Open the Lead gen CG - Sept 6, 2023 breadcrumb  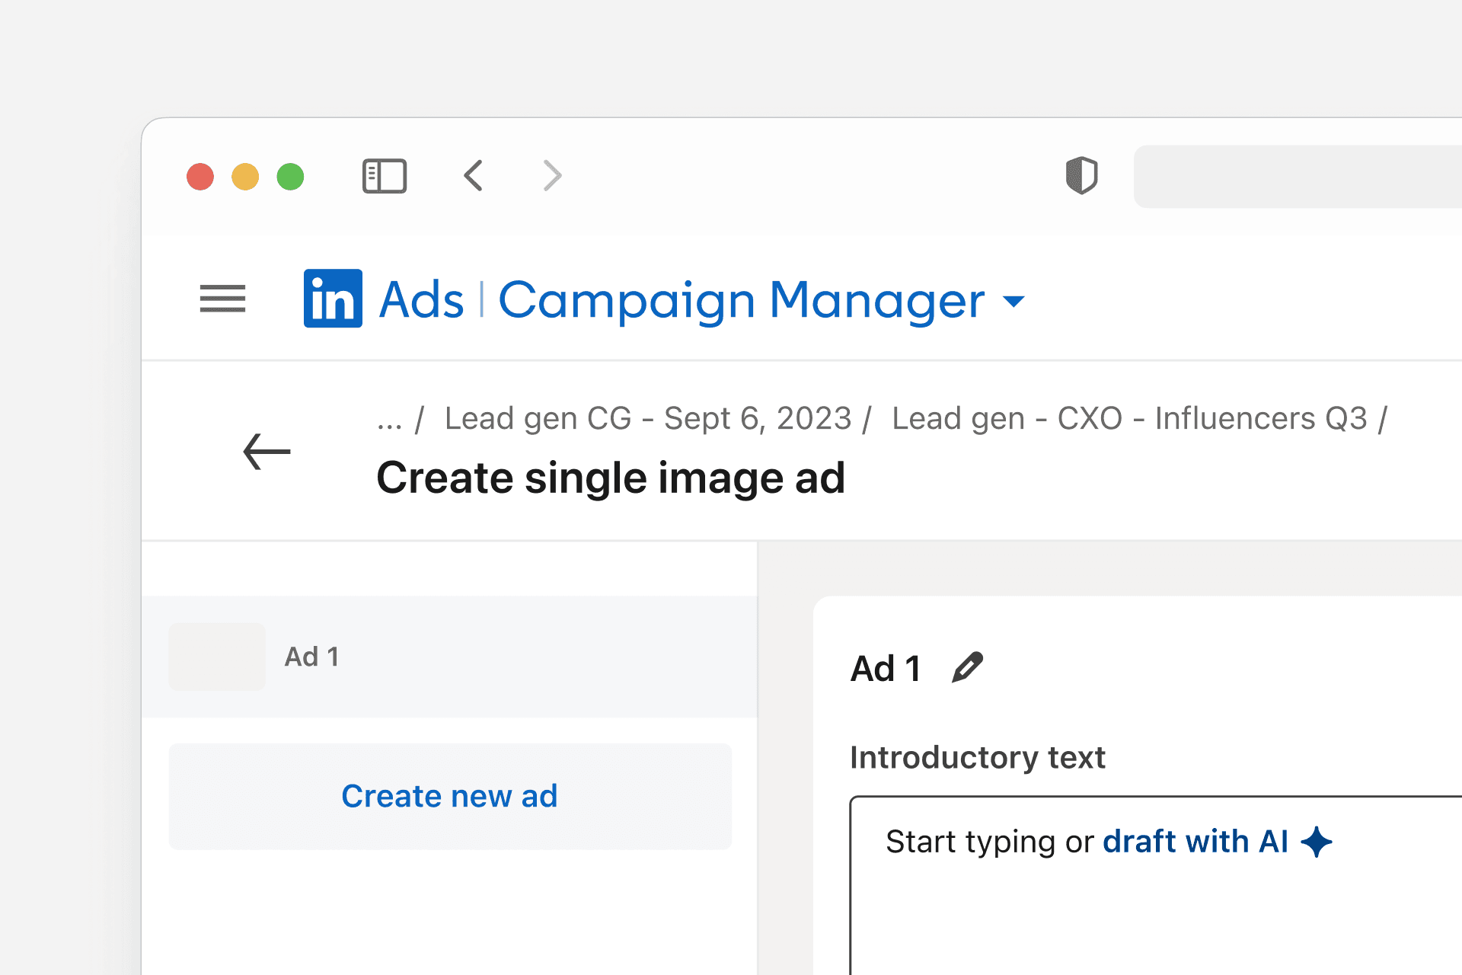coord(647,418)
